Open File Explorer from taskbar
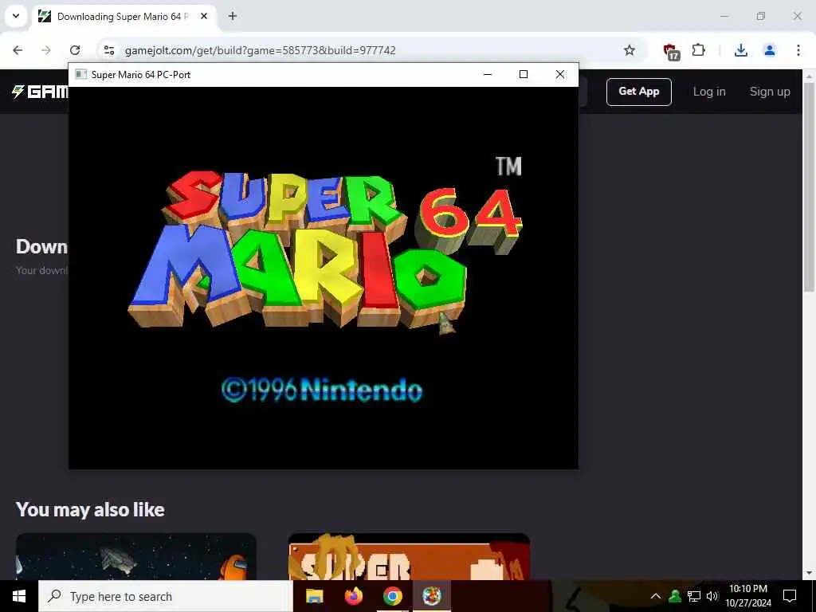 click(314, 596)
